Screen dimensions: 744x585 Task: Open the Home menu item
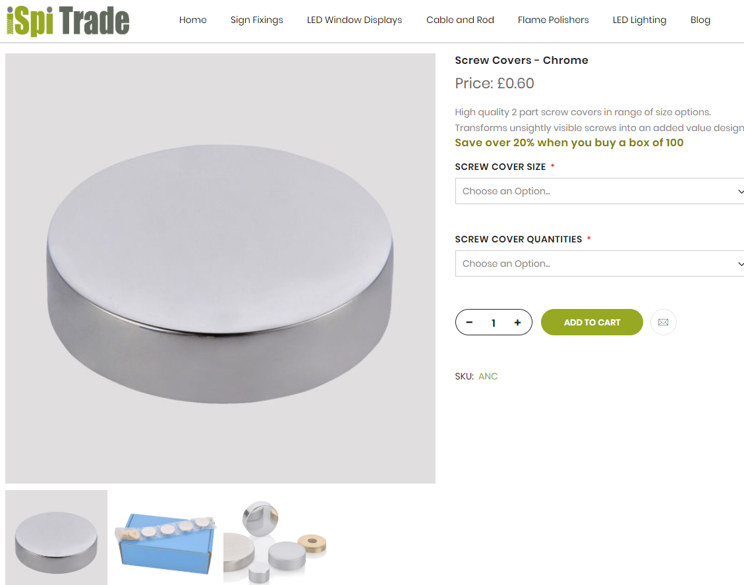192,20
